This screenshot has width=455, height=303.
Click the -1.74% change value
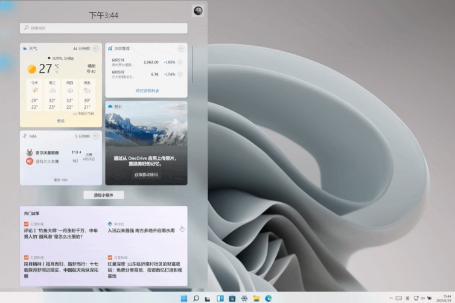[x=170, y=74]
